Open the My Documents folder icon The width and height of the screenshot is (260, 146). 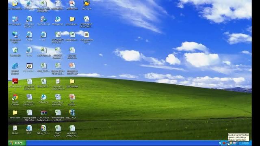(15, 4)
